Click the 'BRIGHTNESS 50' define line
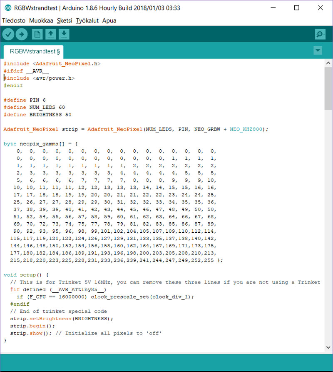The image size is (333, 372). [x=37, y=115]
